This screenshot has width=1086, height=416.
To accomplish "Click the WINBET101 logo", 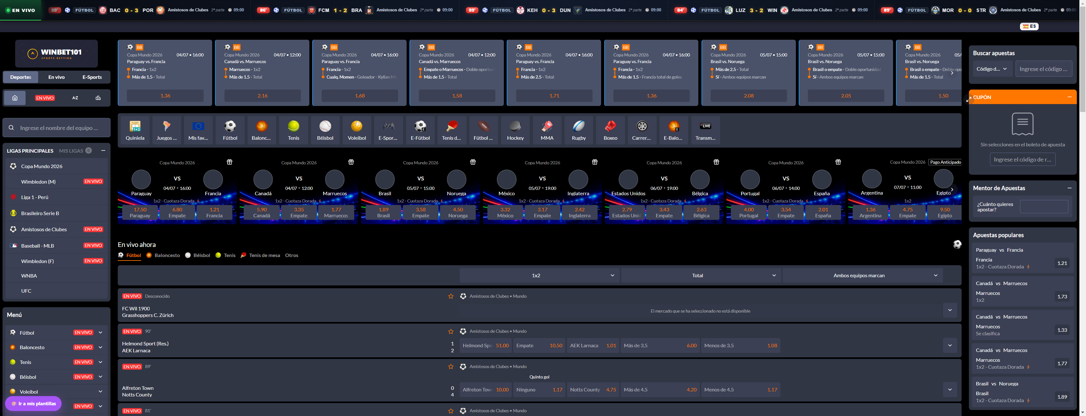I will (x=57, y=54).
